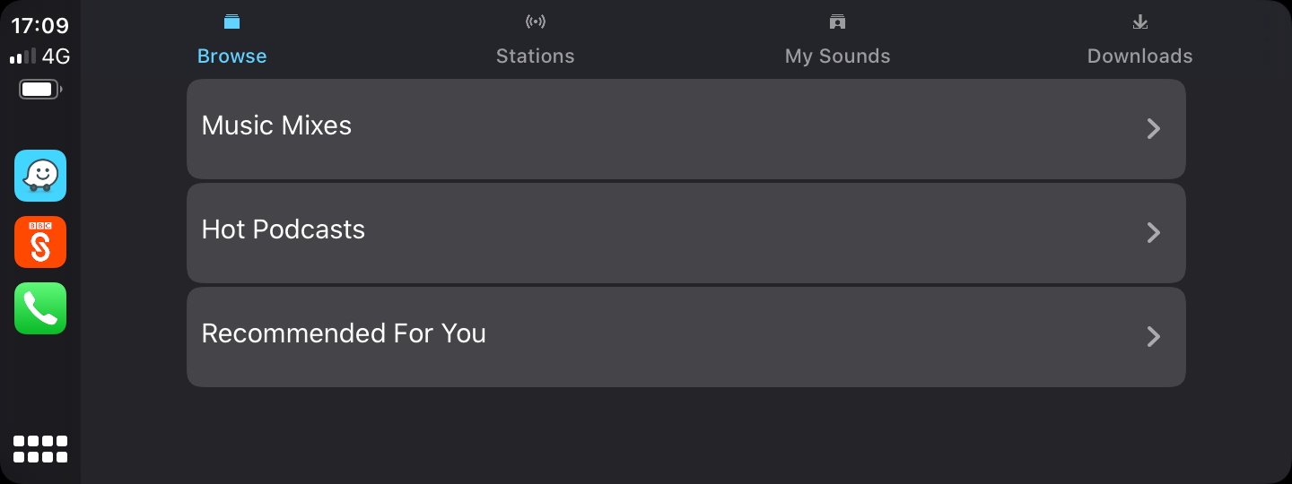Viewport: 1292px width, 484px height.
Task: Open the Music Mixes list row
Action: [x=686, y=129]
